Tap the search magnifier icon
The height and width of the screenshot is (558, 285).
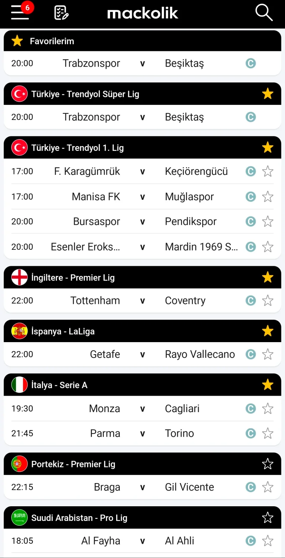pos(264,12)
